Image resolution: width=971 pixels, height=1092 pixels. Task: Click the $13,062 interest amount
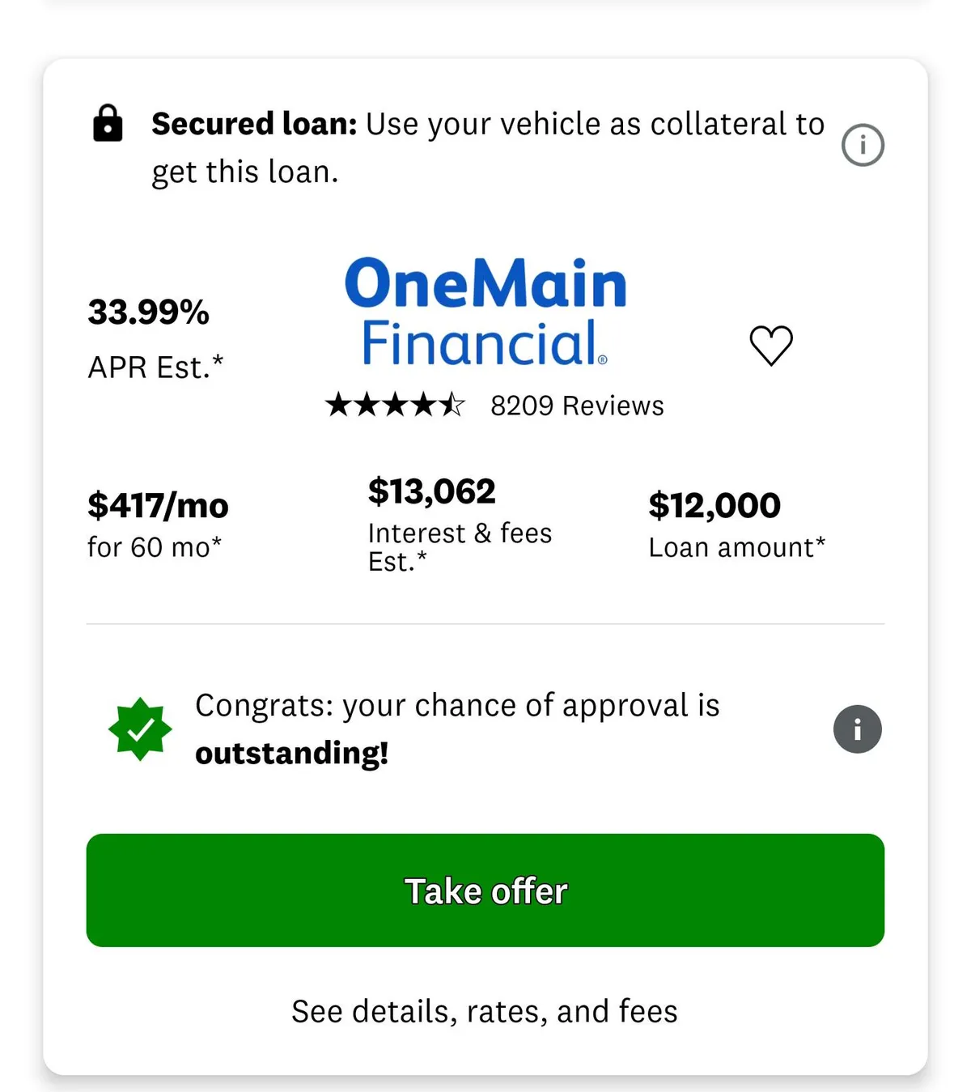coord(431,491)
